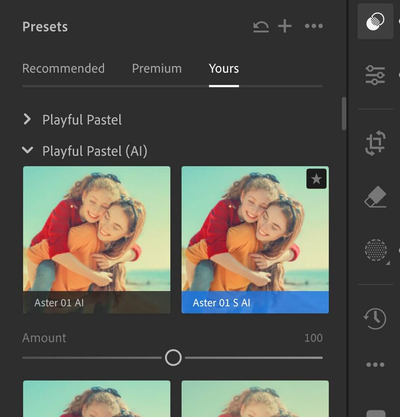Open the Presets panel options menu
The image size is (400, 417).
click(x=314, y=26)
